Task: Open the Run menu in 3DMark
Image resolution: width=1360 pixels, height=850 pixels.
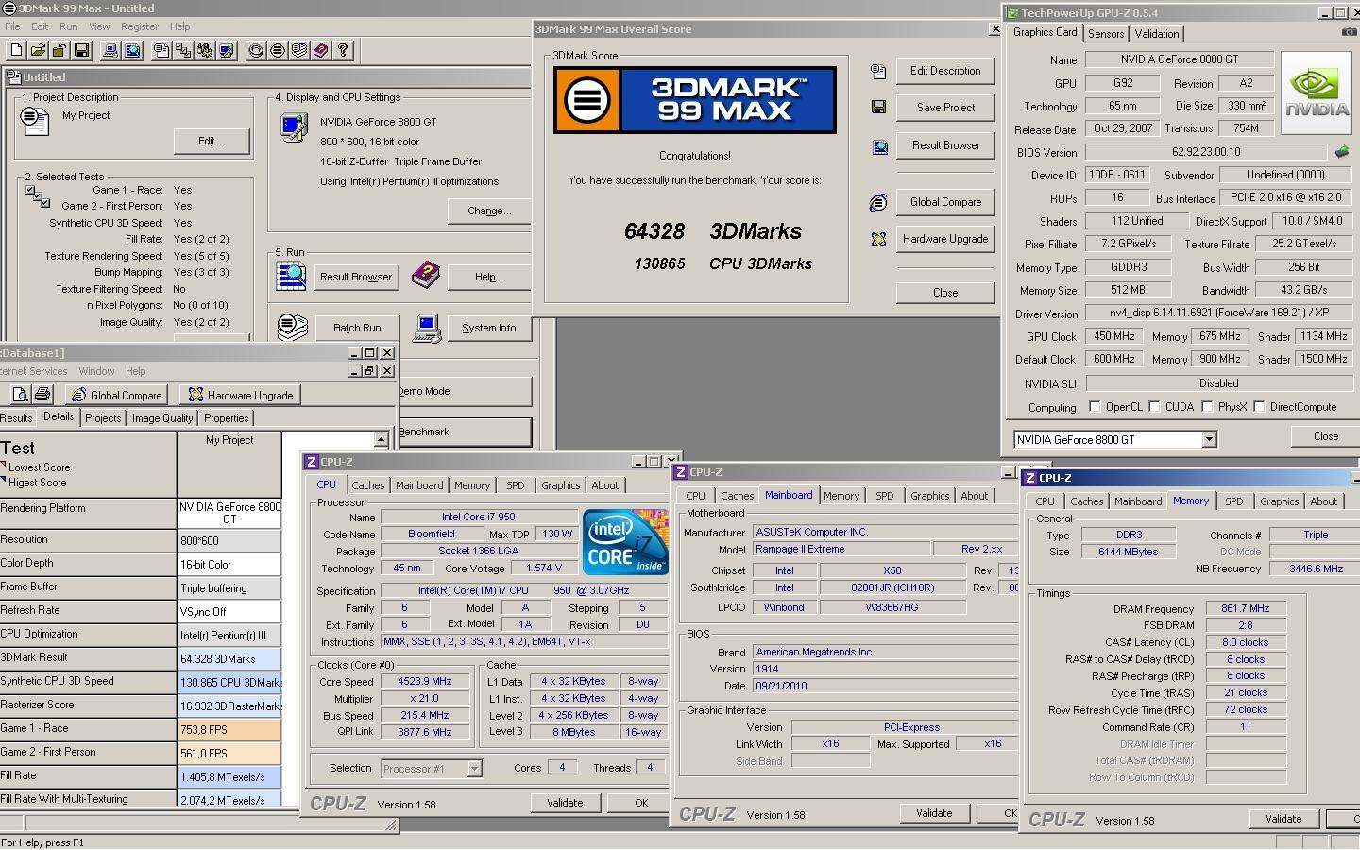Action: click(69, 26)
